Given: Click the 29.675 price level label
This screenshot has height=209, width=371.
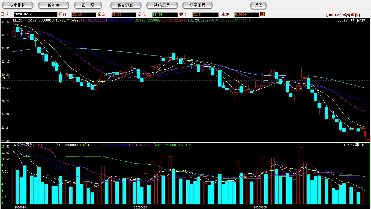Looking at the screenshot, I should pos(6,78).
